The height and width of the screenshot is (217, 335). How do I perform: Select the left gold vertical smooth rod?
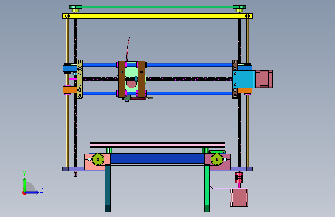(x=67, y=128)
